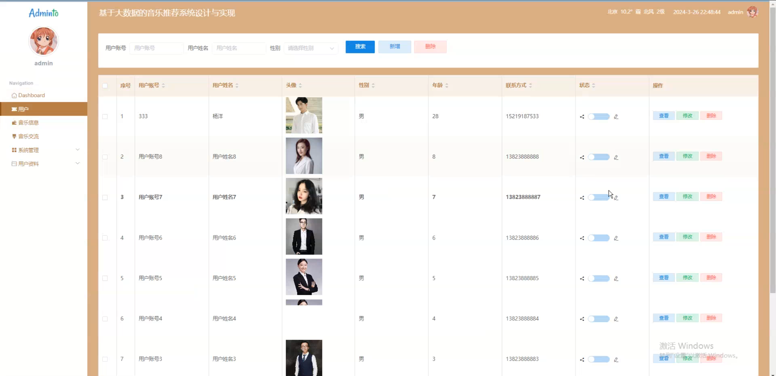Click the edit pencil icon for user 用户账号8
The image size is (776, 376).
pos(616,157)
